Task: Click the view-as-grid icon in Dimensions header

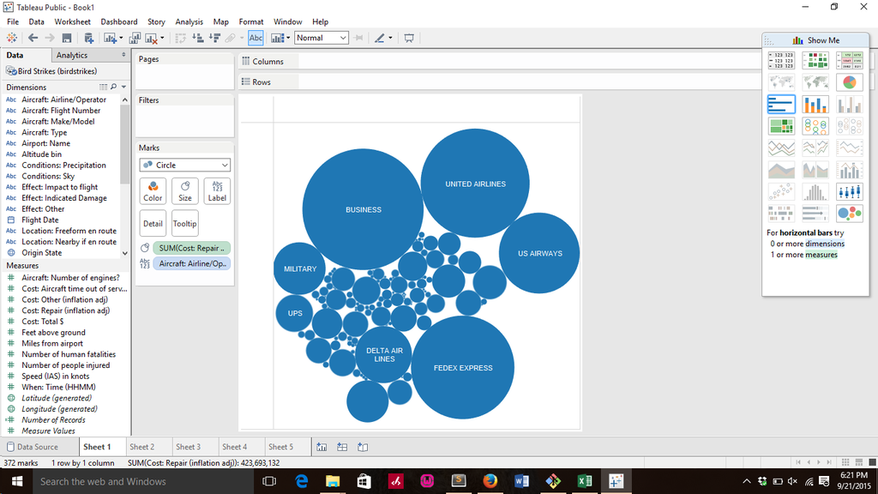Action: pyautogui.click(x=103, y=87)
